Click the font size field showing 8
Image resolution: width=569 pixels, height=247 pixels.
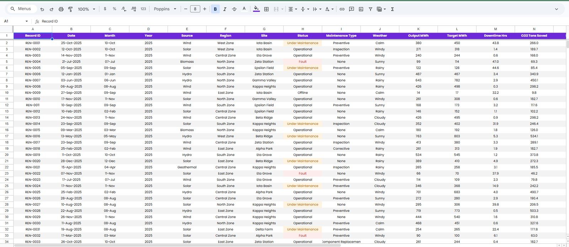195,9
